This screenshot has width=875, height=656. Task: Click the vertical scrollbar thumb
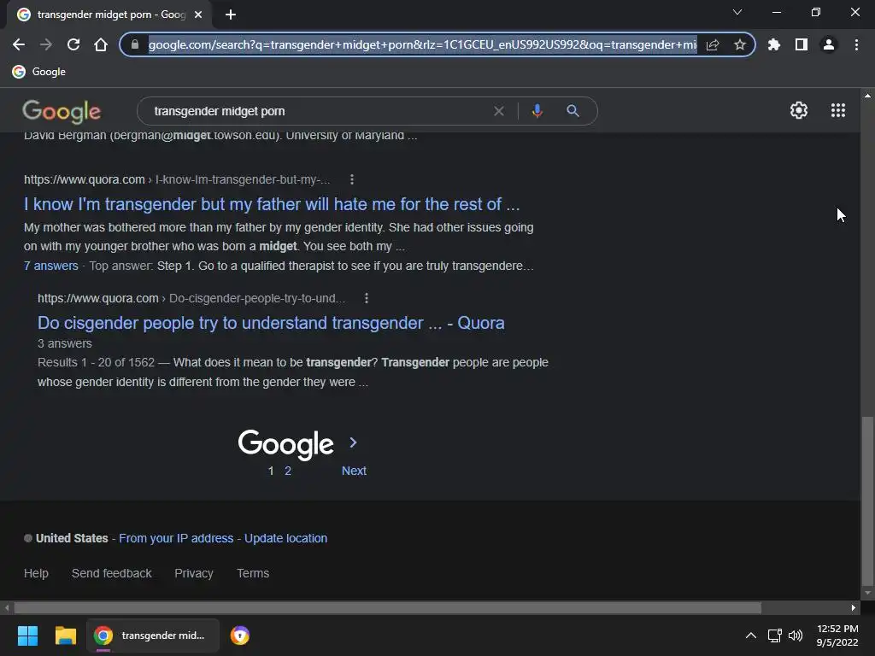point(867,502)
